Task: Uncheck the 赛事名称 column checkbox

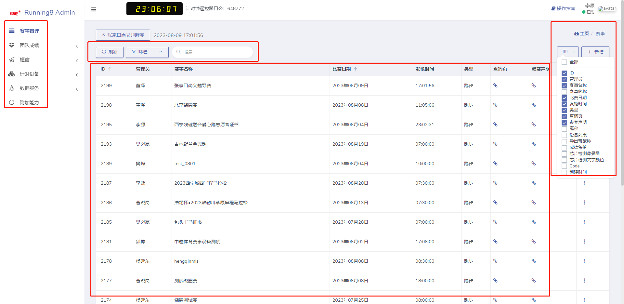Action: pyautogui.click(x=564, y=86)
